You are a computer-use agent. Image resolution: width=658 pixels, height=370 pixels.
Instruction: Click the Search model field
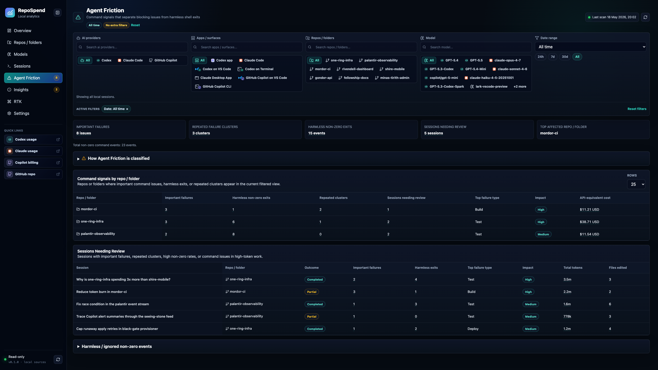pos(476,47)
